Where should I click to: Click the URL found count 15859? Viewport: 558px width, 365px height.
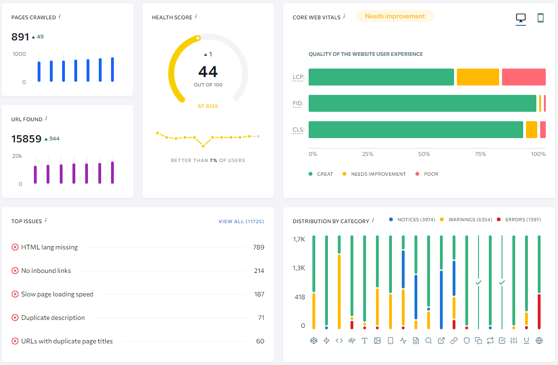click(x=26, y=139)
